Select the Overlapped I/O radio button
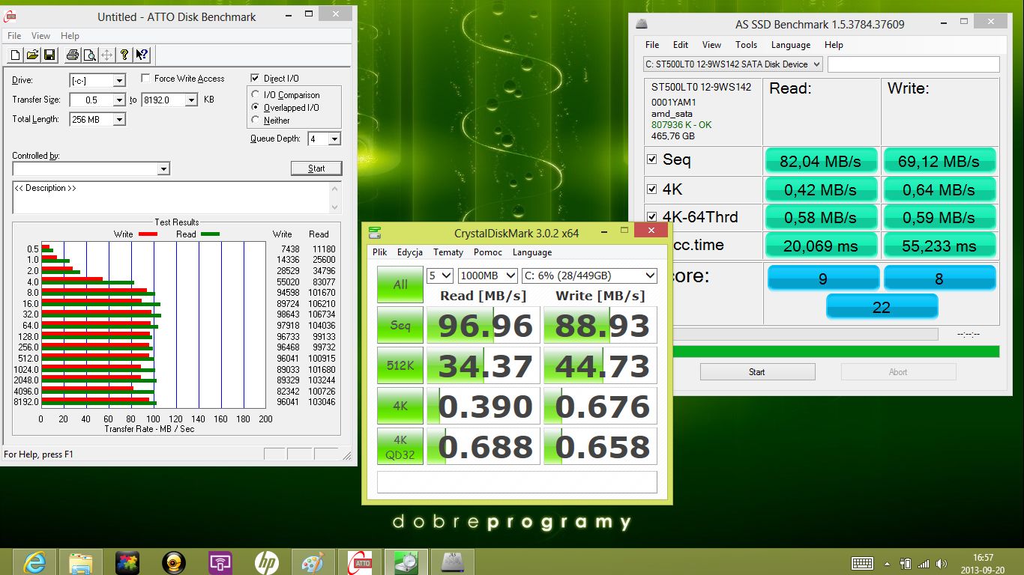This screenshot has height=575, width=1024. [x=256, y=108]
